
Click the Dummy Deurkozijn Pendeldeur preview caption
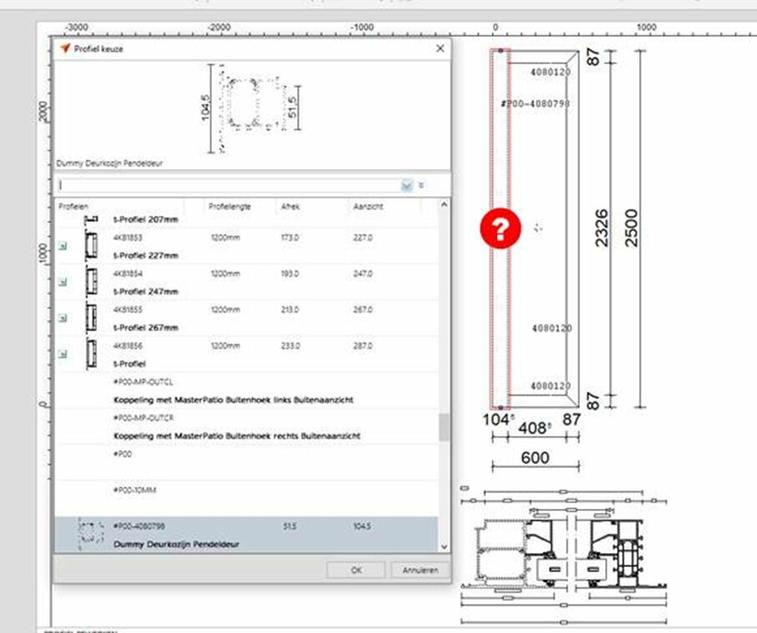tap(109, 163)
